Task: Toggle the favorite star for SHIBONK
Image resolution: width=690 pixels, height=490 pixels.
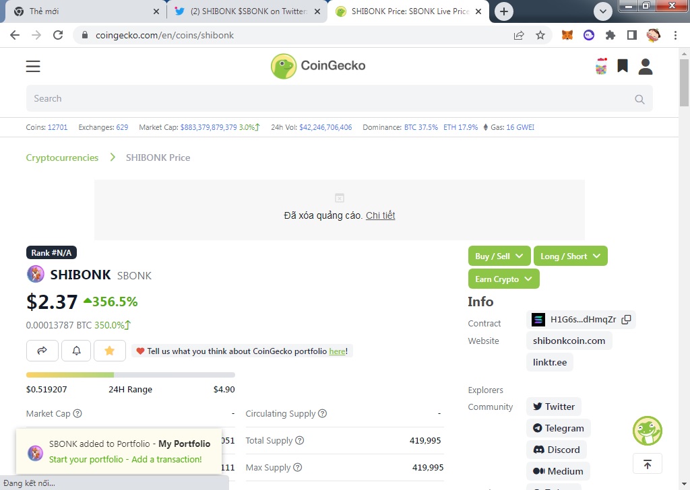Action: click(x=110, y=351)
